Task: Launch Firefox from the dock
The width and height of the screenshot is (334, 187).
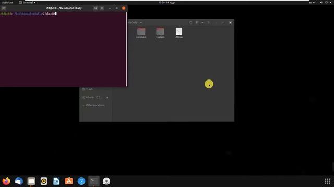Action: coord(6,181)
